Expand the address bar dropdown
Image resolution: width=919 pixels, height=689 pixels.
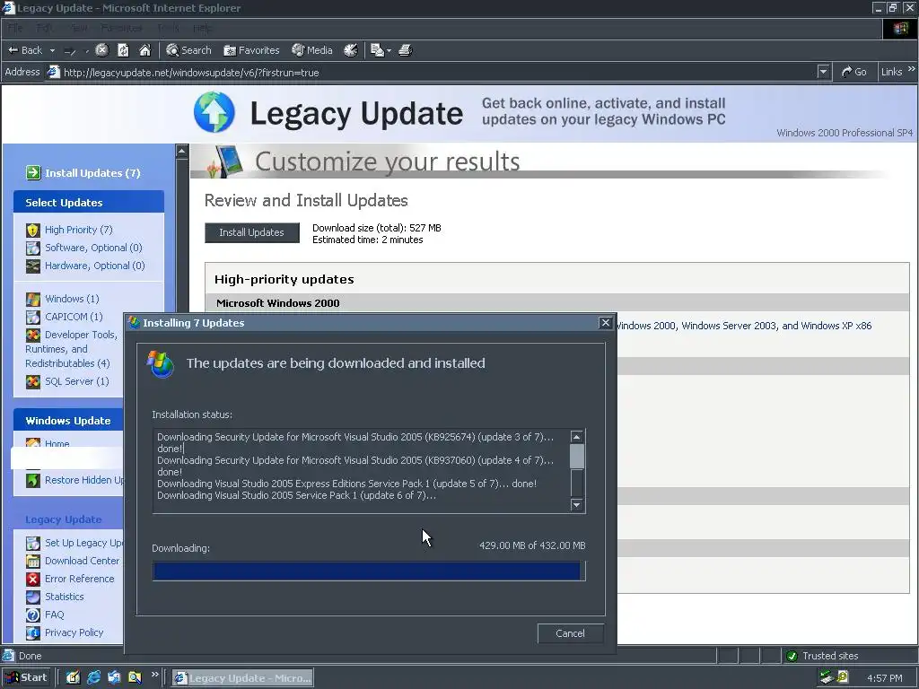click(x=824, y=72)
